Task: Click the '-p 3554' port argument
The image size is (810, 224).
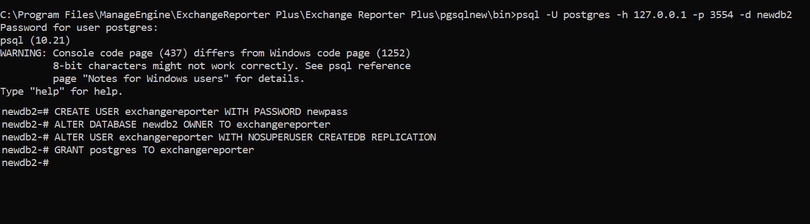Action: coord(716,15)
